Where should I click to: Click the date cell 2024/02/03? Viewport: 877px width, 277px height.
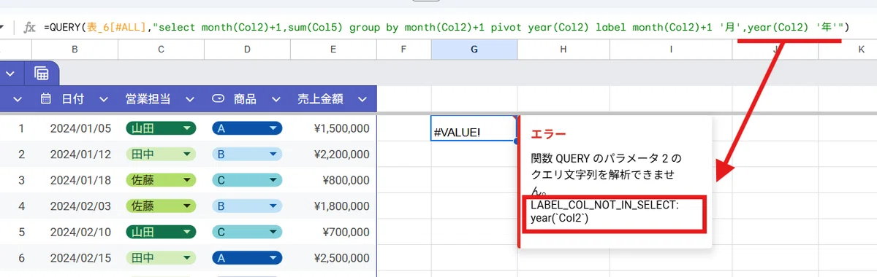[80, 206]
